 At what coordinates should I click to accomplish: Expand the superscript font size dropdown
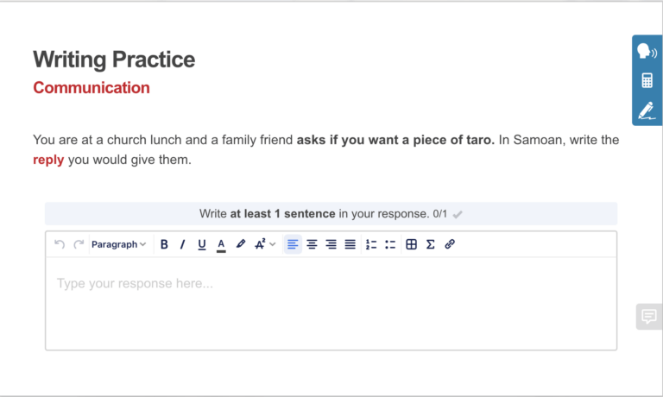tap(265, 244)
